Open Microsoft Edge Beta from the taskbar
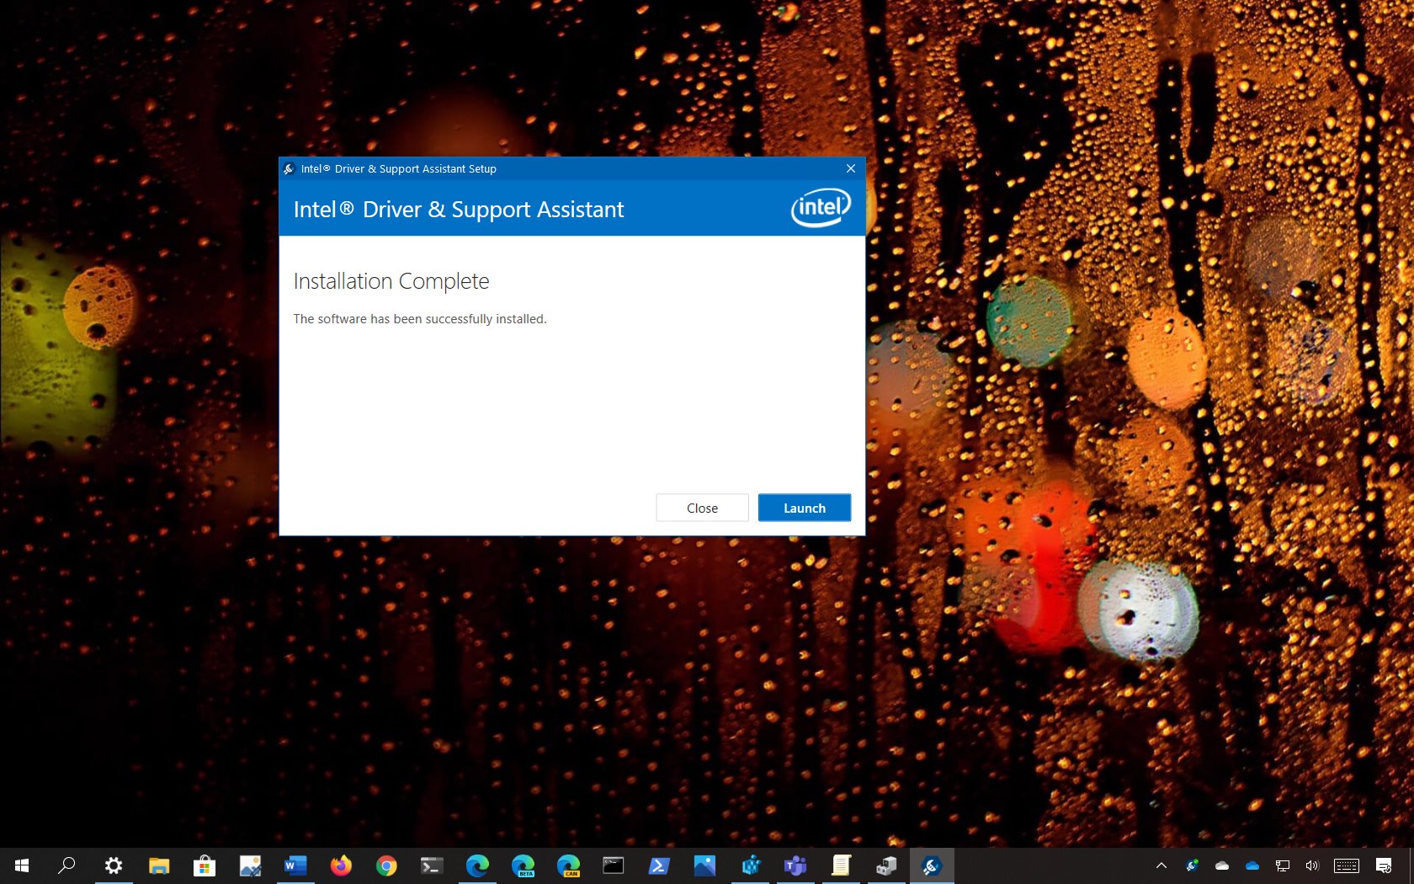The width and height of the screenshot is (1414, 884). pyautogui.click(x=523, y=865)
